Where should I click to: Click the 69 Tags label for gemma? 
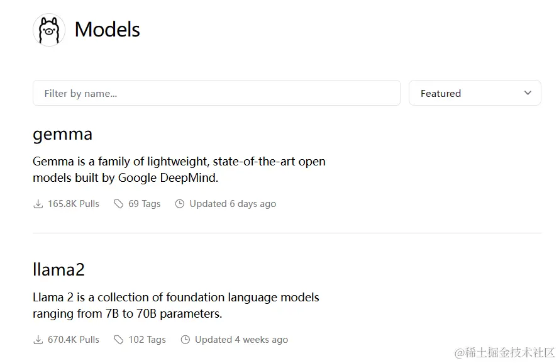click(145, 204)
